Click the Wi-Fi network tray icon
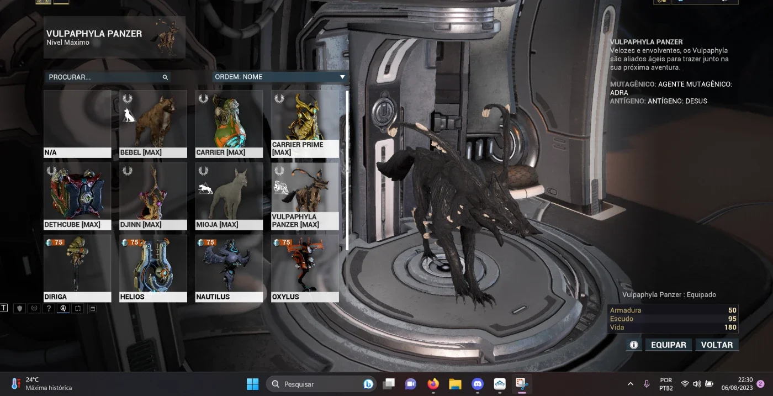773x396 pixels. (x=685, y=384)
